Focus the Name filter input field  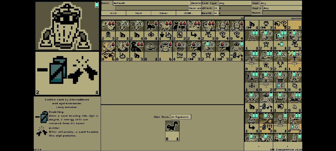282,13
